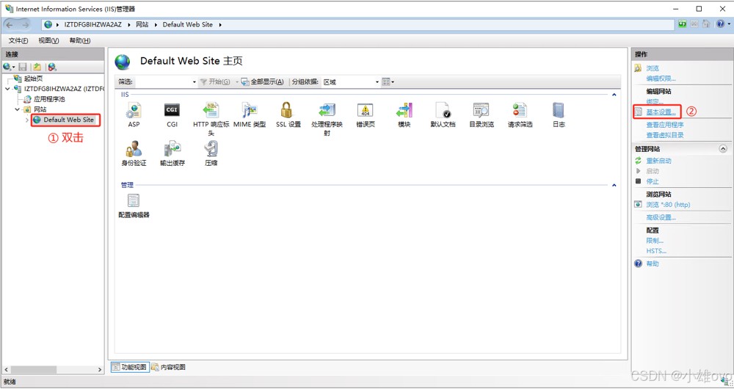Open the 身份验证 icon
Screen dimensions: 734x389
134,150
